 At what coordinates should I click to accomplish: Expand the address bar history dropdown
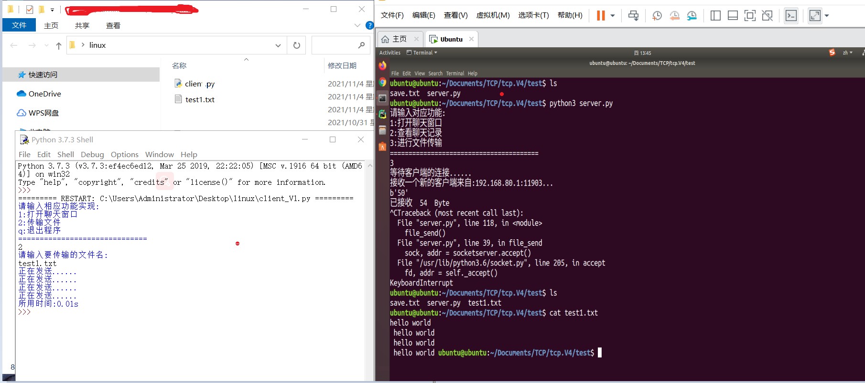[278, 45]
